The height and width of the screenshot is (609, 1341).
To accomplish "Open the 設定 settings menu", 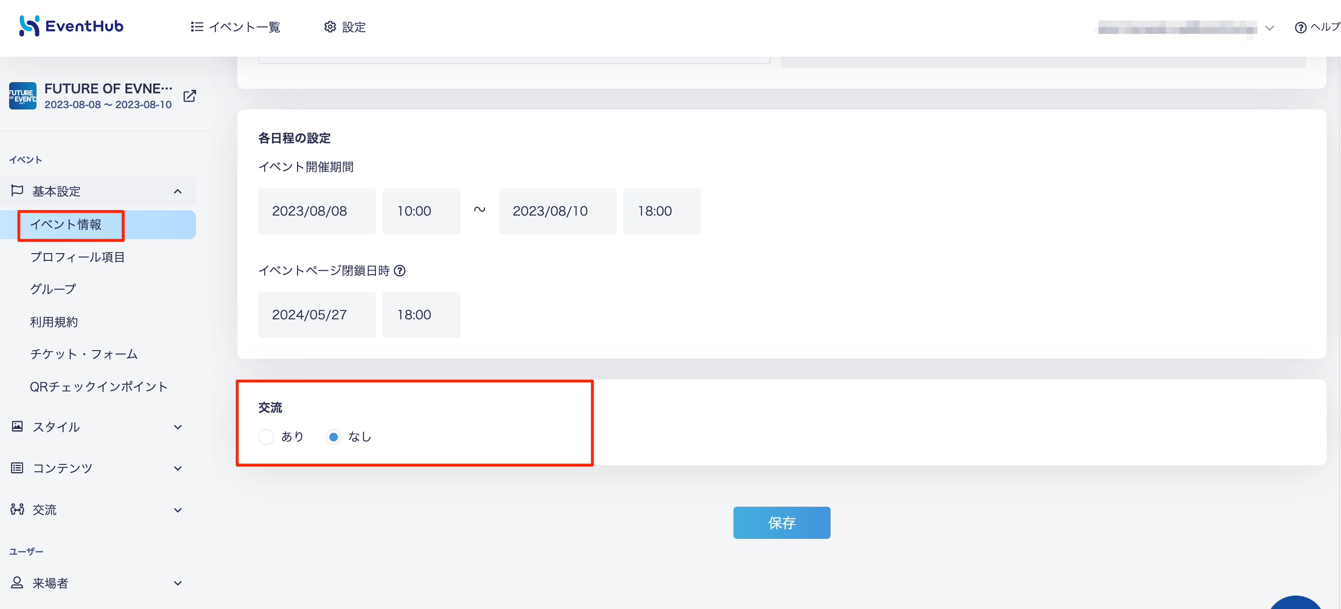I will pos(345,27).
